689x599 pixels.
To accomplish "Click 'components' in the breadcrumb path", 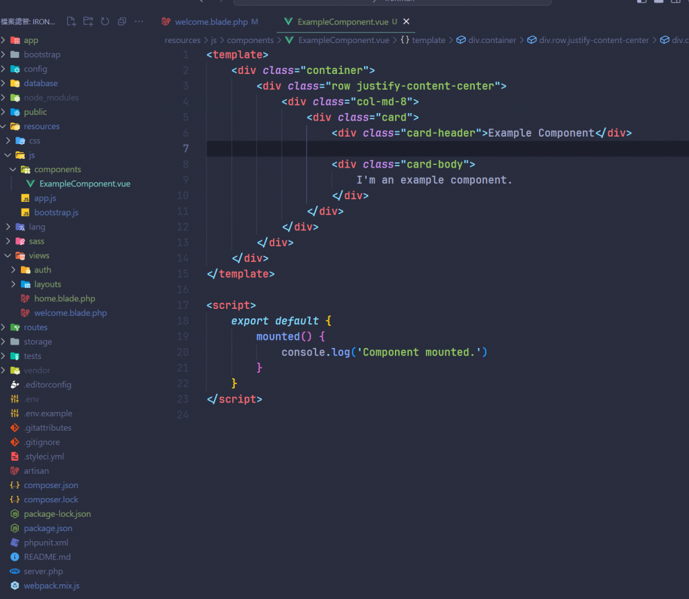I will [x=250, y=40].
